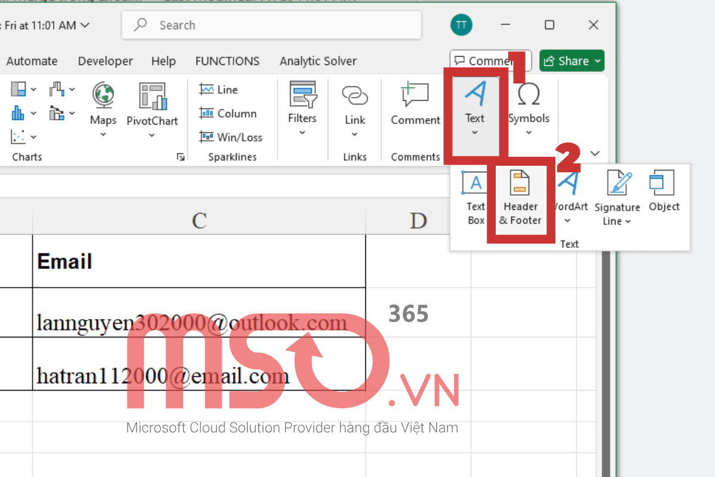The width and height of the screenshot is (715, 477).
Task: Insert a new Comment
Action: tap(415, 107)
